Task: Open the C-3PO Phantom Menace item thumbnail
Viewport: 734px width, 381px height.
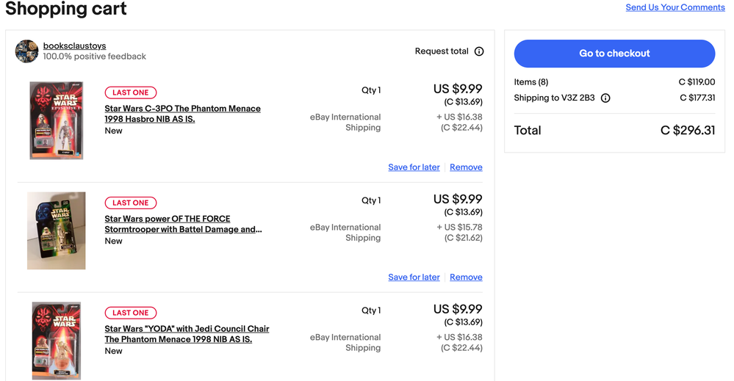Action: [56, 120]
